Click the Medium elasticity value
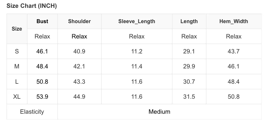Viewport: 273px width, 129px height. coord(159,112)
